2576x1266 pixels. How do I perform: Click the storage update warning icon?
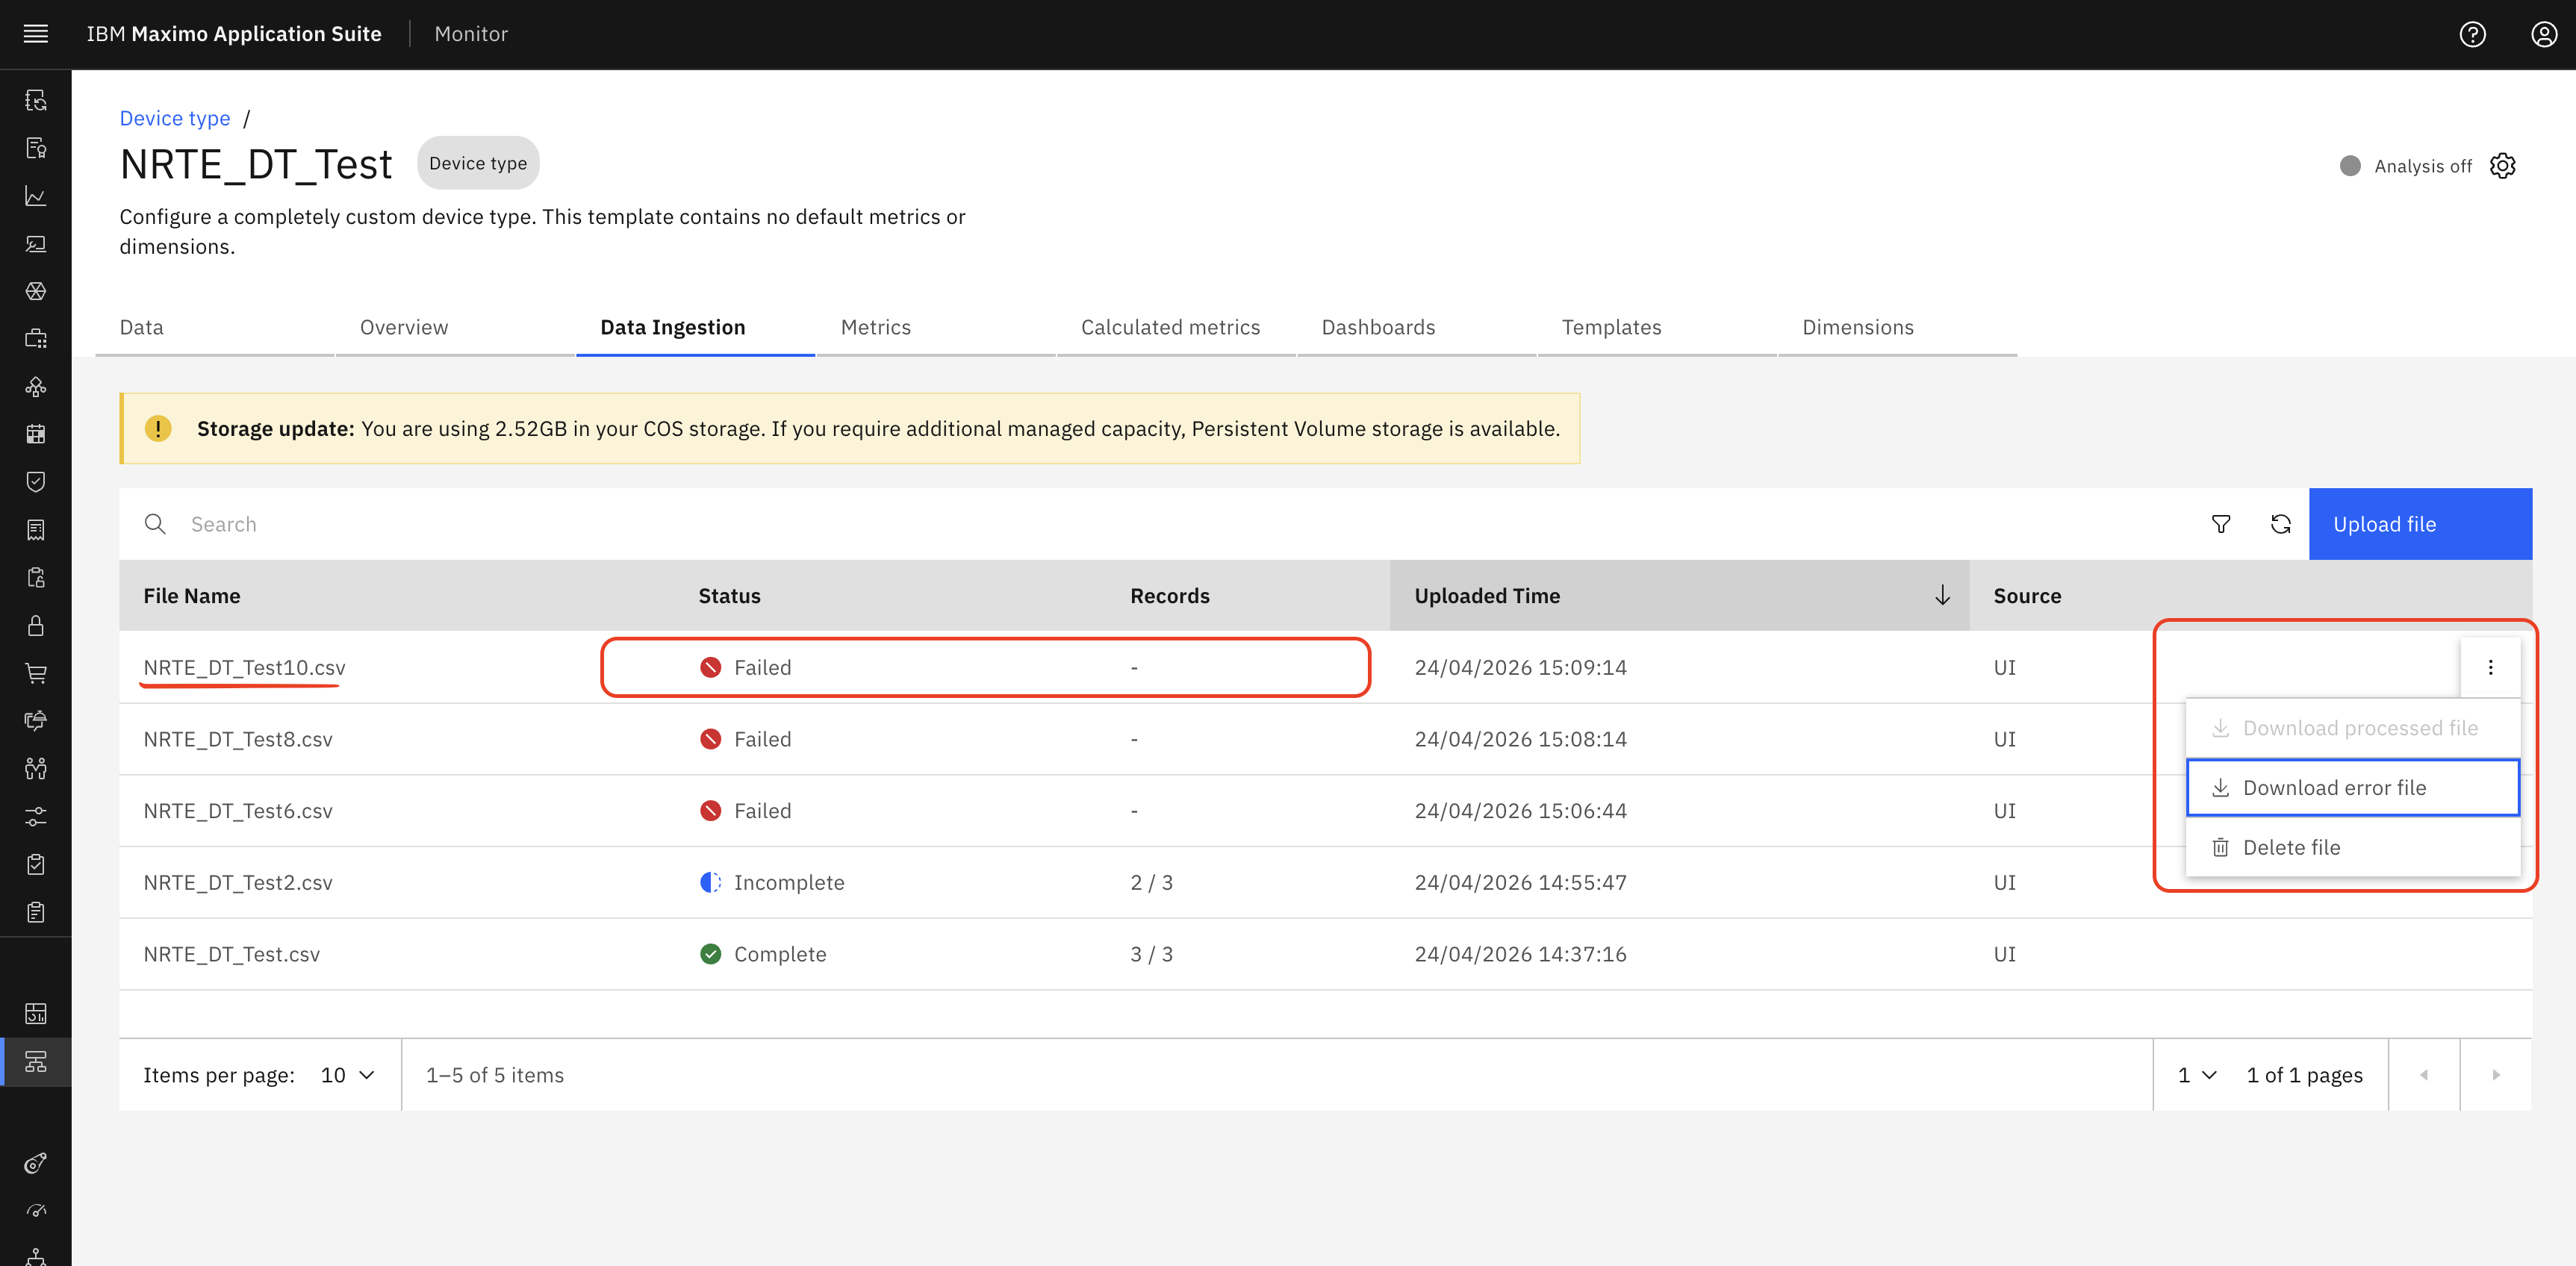click(x=158, y=428)
